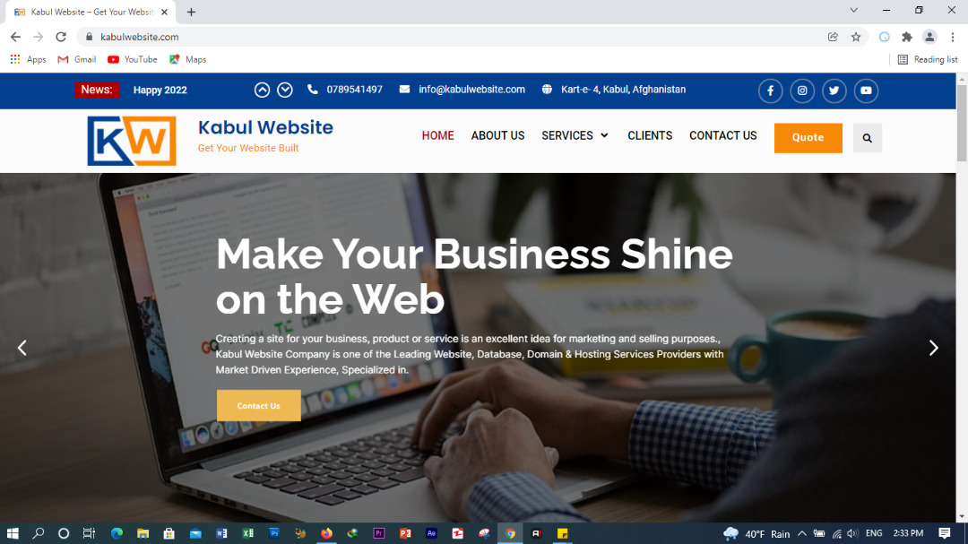Open the Chrome extensions puzzle icon
The width and height of the screenshot is (968, 544).
pyautogui.click(x=906, y=37)
